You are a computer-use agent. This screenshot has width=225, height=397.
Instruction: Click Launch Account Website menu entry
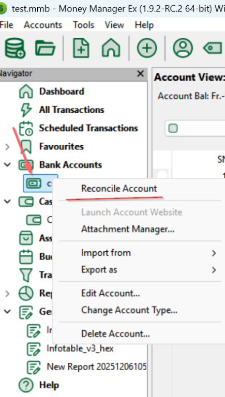(132, 212)
